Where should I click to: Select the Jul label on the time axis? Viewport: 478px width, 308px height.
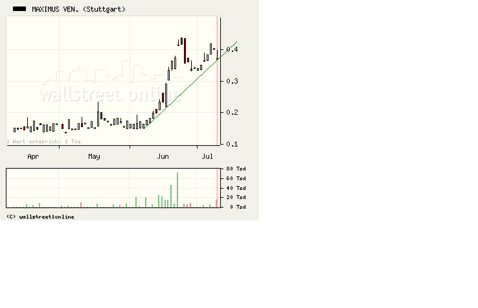pyautogui.click(x=207, y=156)
